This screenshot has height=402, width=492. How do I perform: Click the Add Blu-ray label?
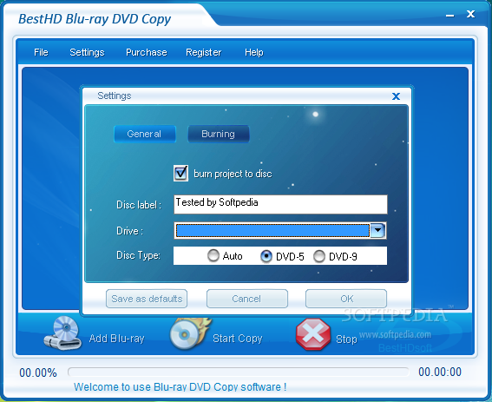pyautogui.click(x=117, y=339)
